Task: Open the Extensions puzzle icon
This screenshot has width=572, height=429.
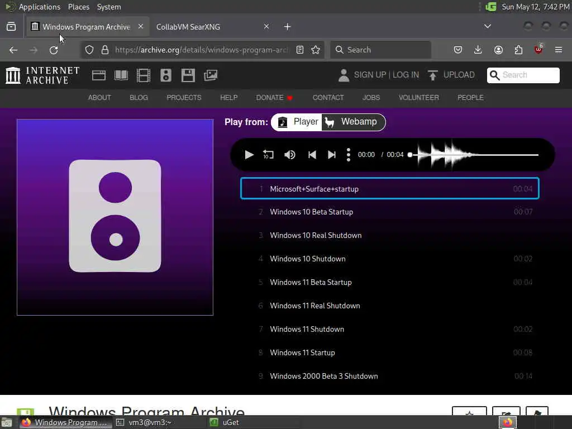Action: (x=518, y=50)
